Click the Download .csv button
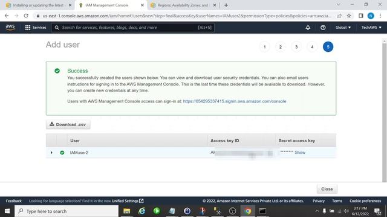 pos(68,125)
